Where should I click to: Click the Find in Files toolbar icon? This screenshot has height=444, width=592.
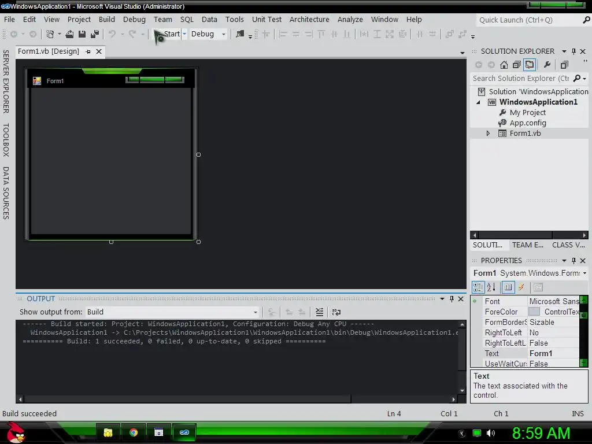tap(240, 34)
